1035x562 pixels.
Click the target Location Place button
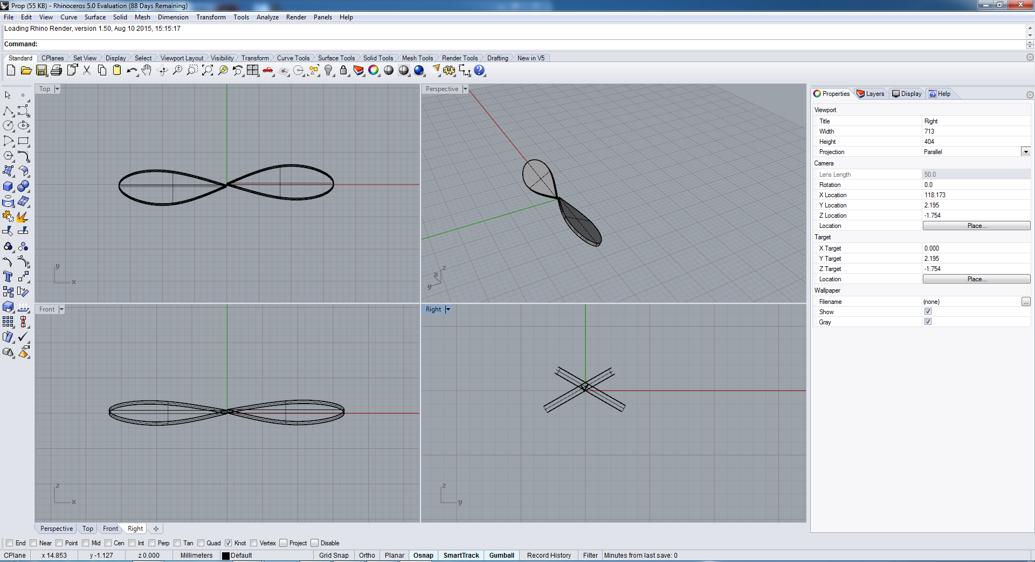976,279
